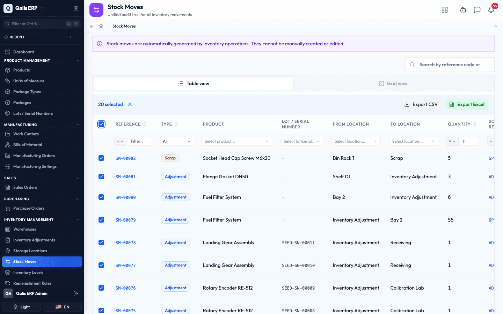Open the Quantity operator filter dropdown
503x314 pixels.
pos(452,141)
